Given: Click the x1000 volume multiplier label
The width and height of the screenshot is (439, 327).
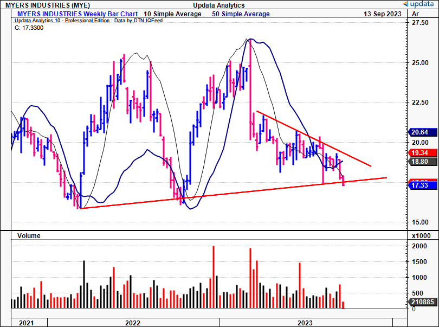Looking at the screenshot, I should tap(421, 236).
